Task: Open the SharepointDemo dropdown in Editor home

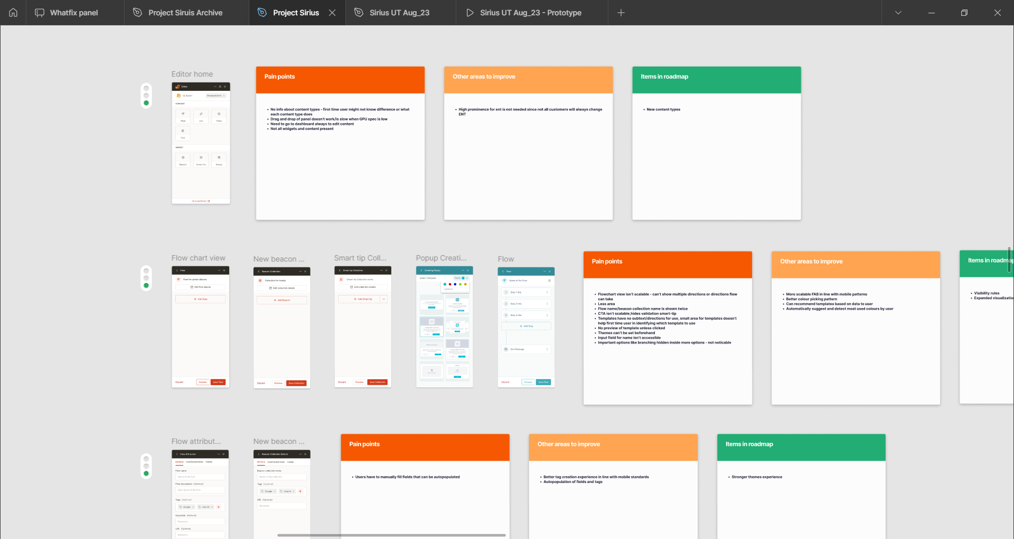Action: tap(216, 96)
